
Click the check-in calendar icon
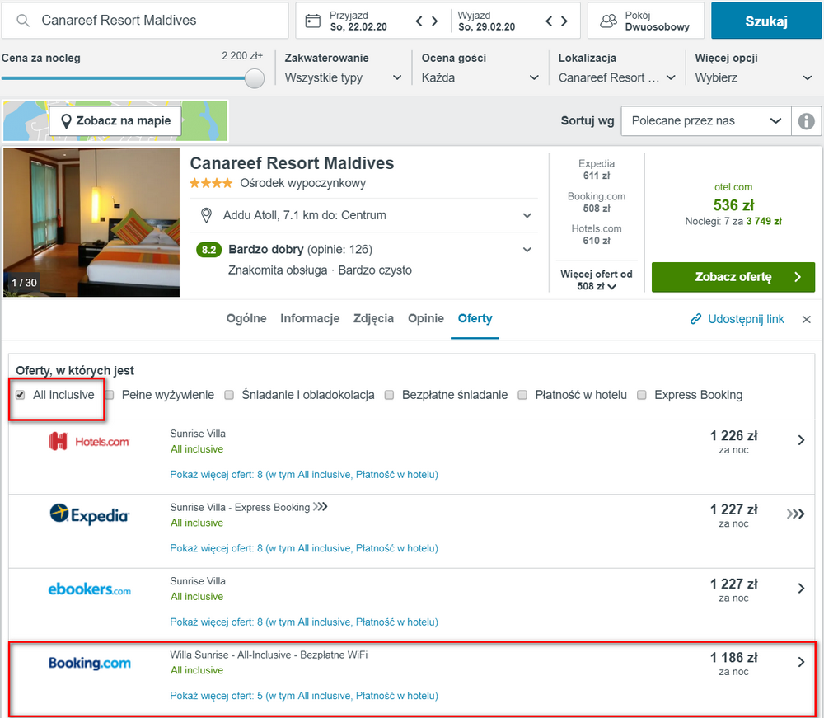(312, 21)
